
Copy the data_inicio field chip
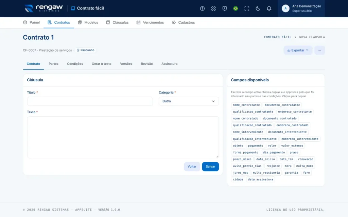click(265, 159)
